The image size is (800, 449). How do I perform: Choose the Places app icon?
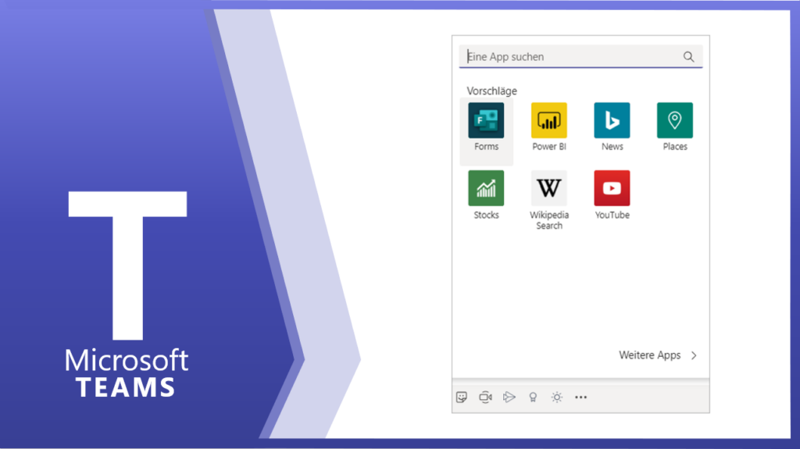(674, 120)
